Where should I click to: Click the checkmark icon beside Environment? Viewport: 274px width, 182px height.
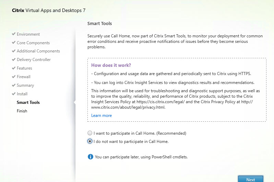coord(13,34)
